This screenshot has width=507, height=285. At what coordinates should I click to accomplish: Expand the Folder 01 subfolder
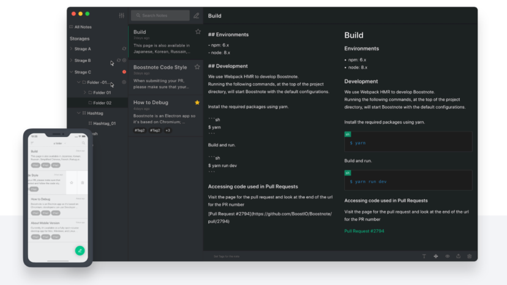point(84,92)
